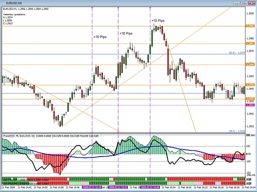Maximize the EURUSD,M1 chart window
The image size is (257, 192).
click(x=244, y=3)
